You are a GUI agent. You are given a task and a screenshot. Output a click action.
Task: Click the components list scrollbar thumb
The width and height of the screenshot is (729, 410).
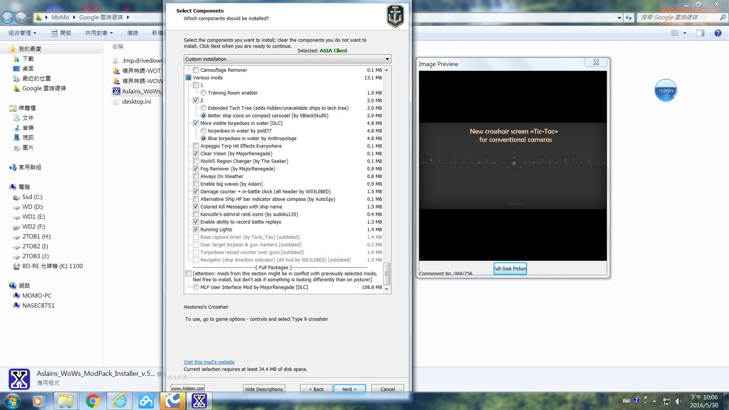(x=386, y=274)
